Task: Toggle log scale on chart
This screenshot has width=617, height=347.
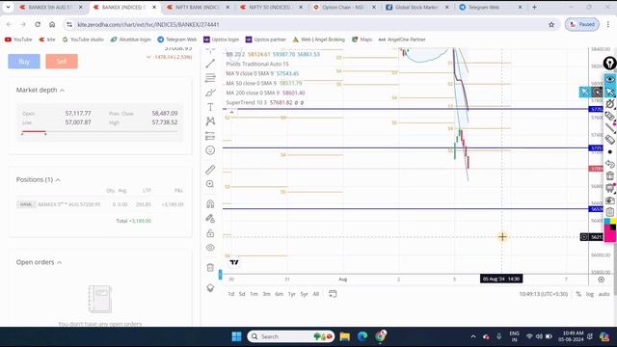Action: pos(590,294)
